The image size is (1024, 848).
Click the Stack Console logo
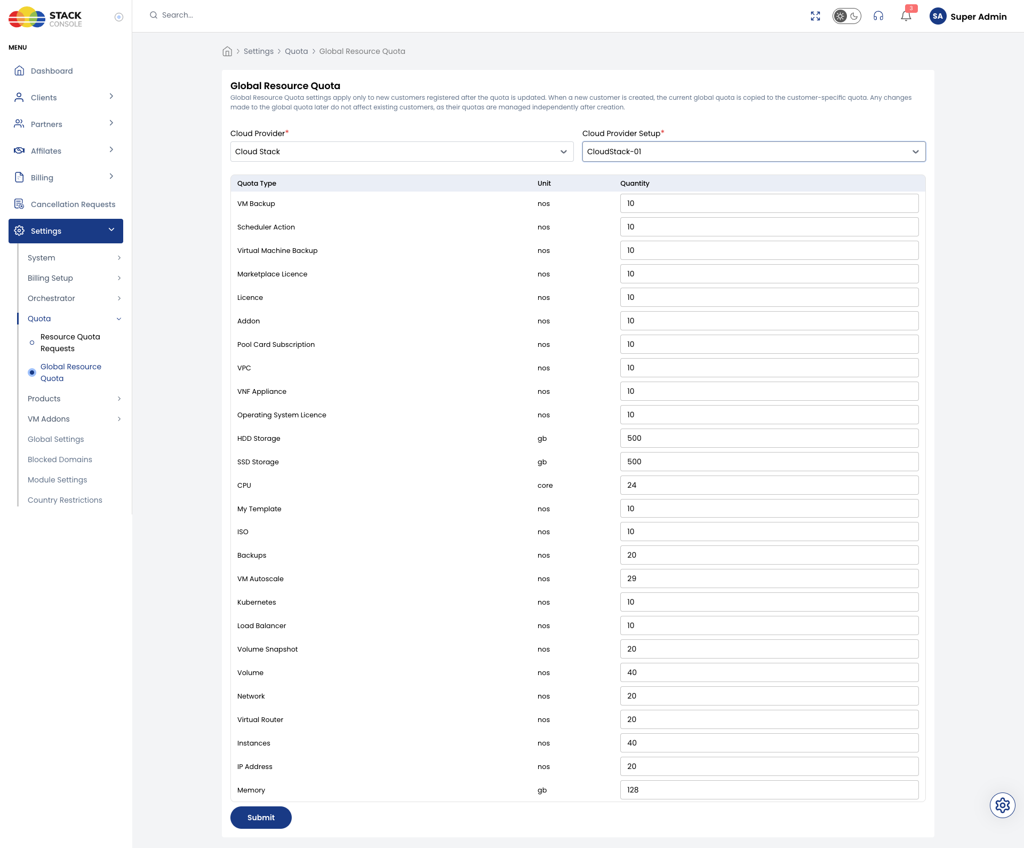click(x=45, y=17)
